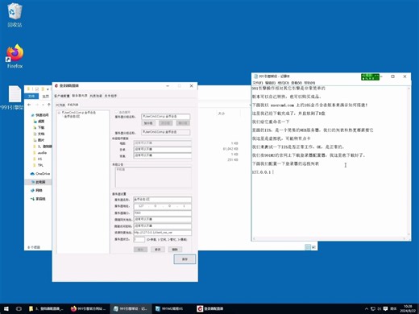Click the add group button under the name field
419x314 pixels.
(148, 123)
